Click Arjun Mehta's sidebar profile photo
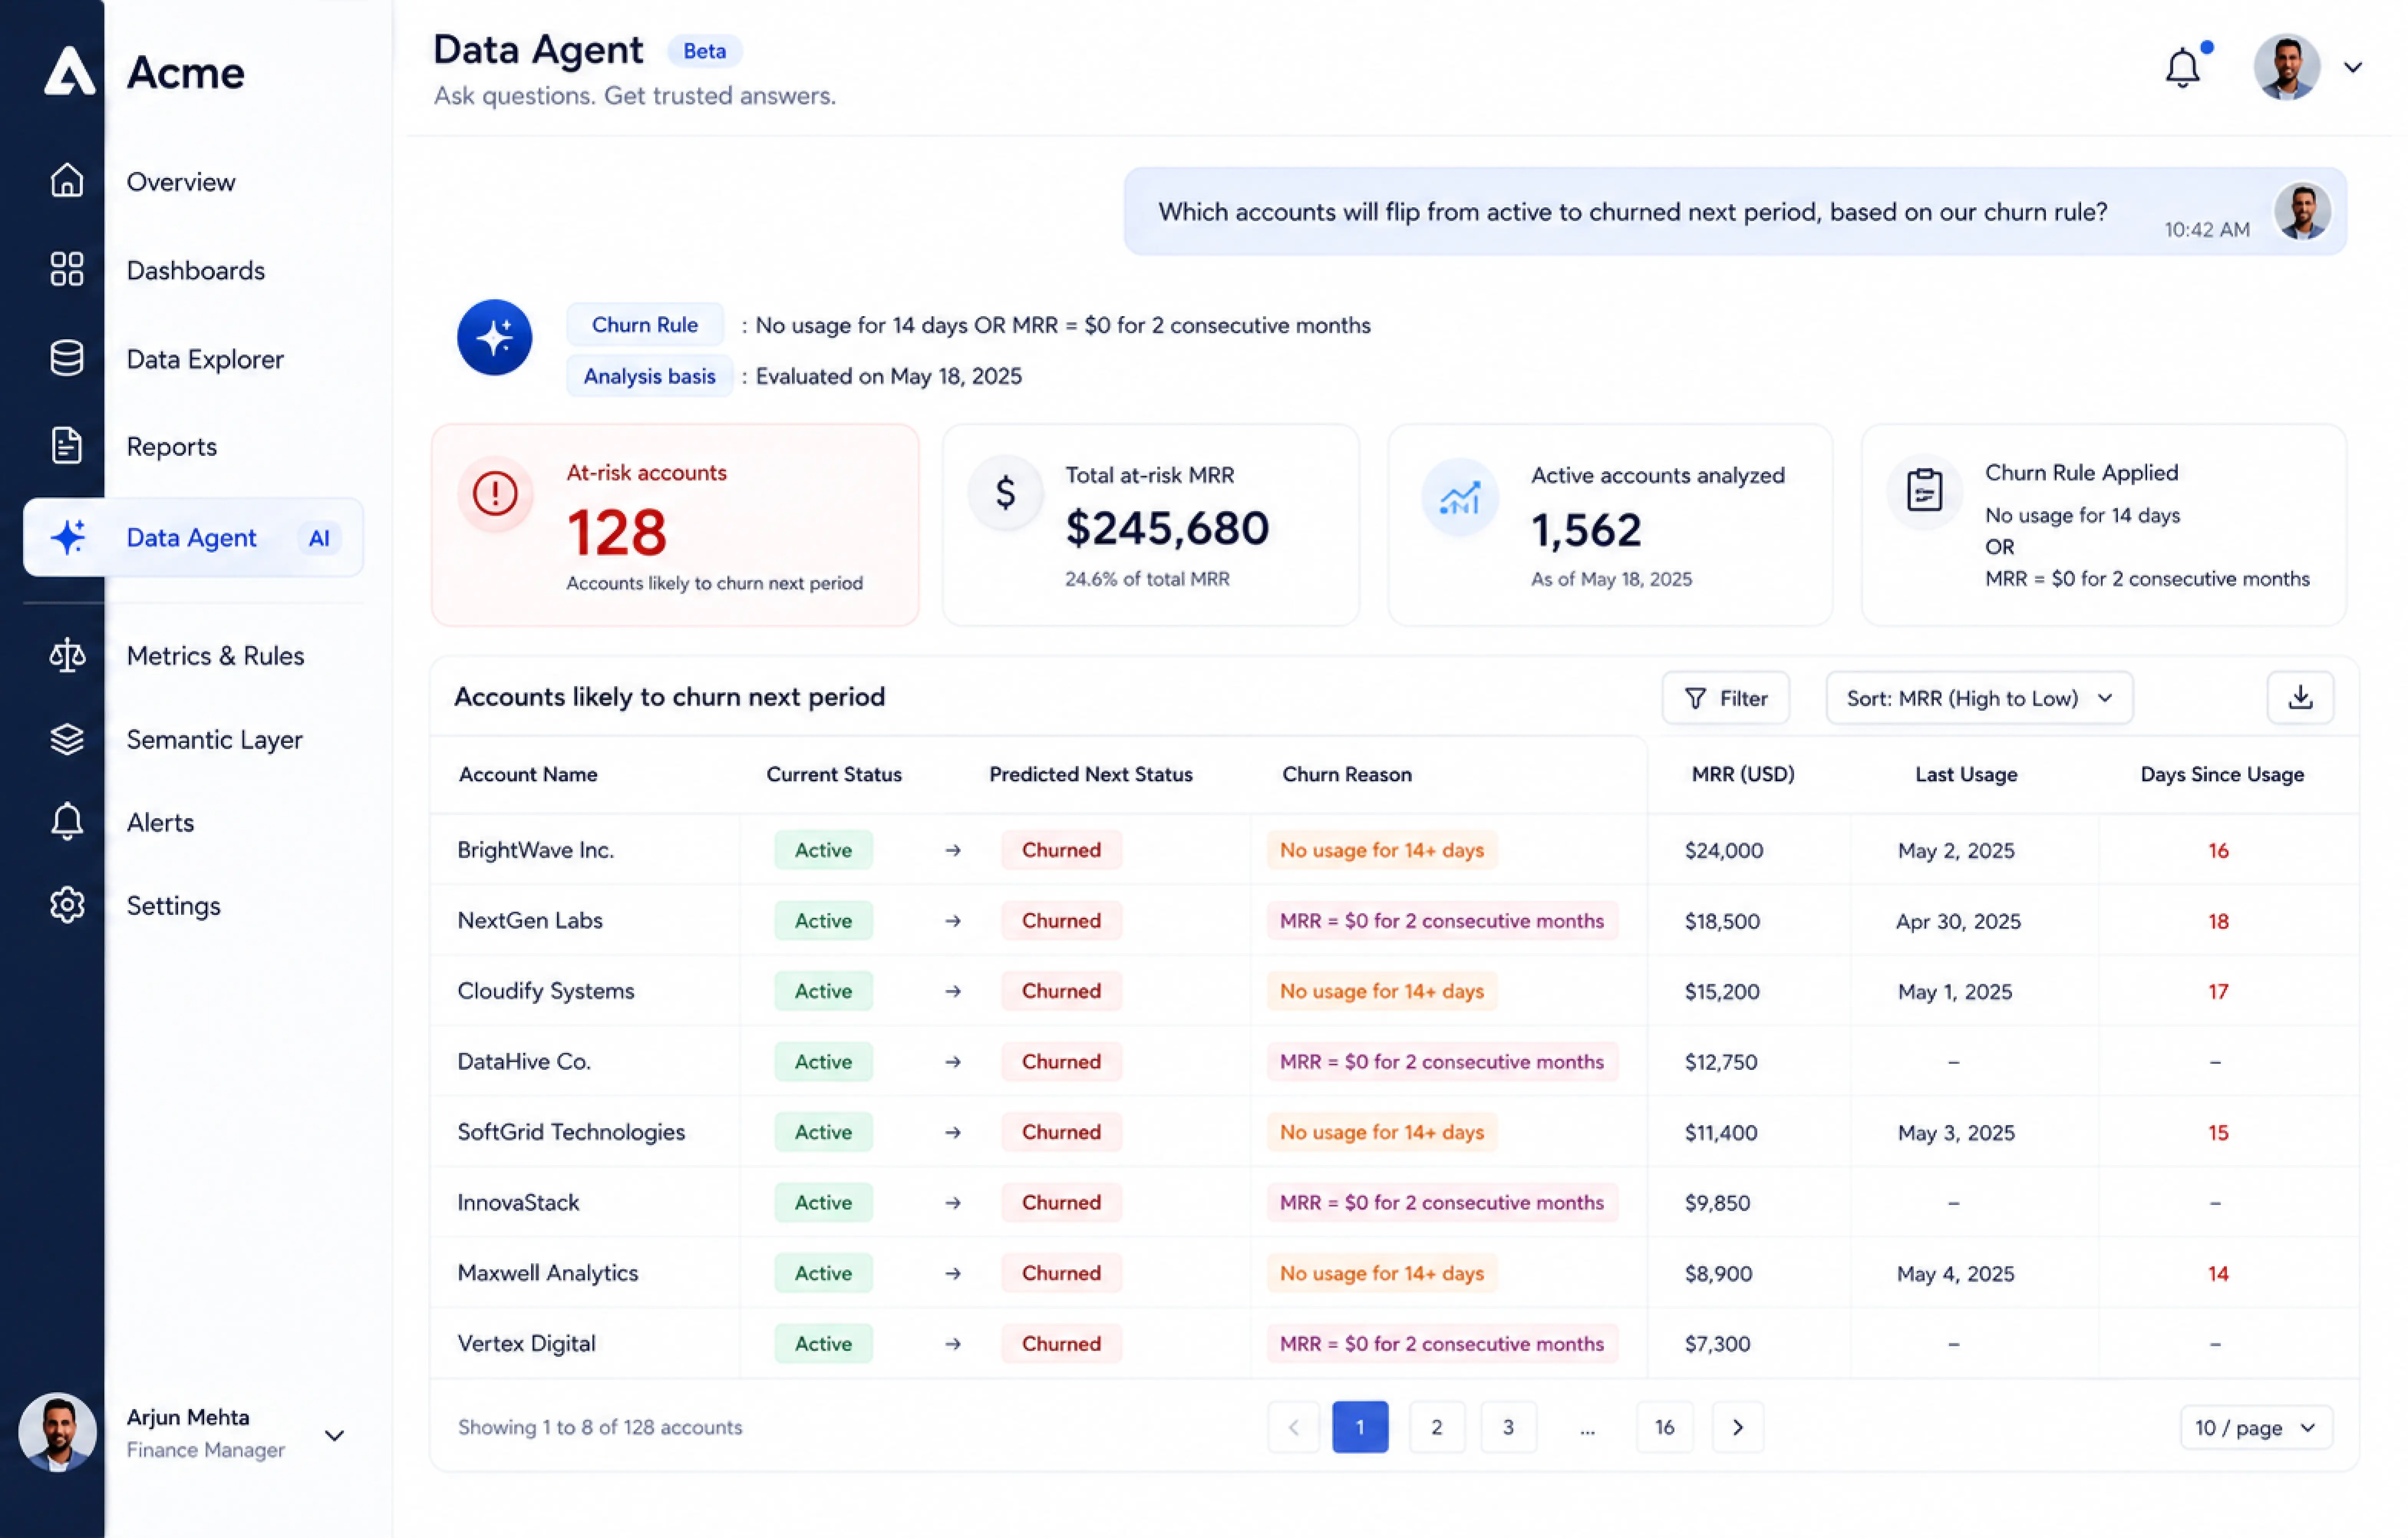The image size is (2408, 1538). (57, 1432)
